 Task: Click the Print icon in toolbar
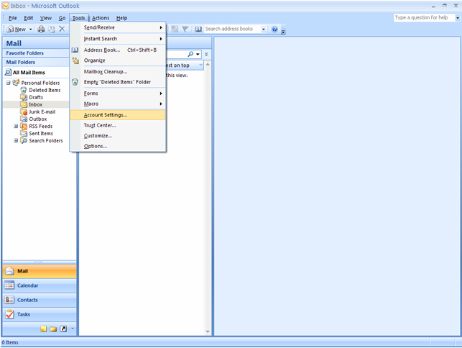pos(41,29)
